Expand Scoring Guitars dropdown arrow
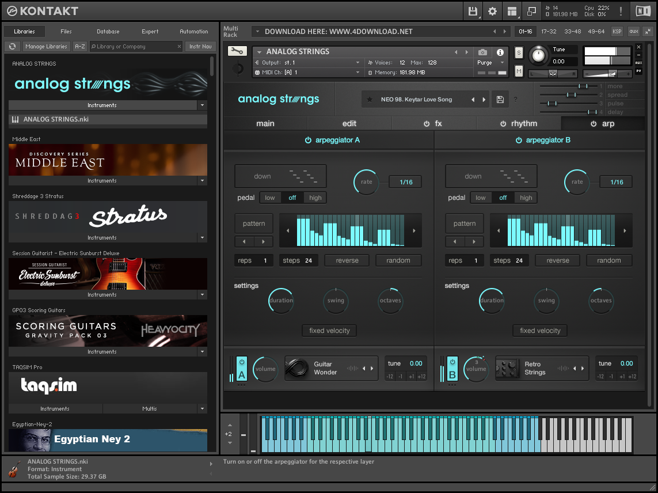Image resolution: width=658 pixels, height=493 pixels. click(x=202, y=351)
